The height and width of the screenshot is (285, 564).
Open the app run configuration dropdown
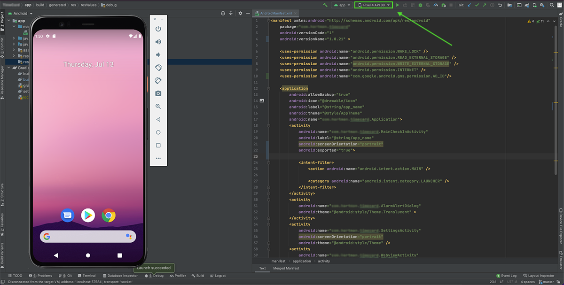[342, 5]
